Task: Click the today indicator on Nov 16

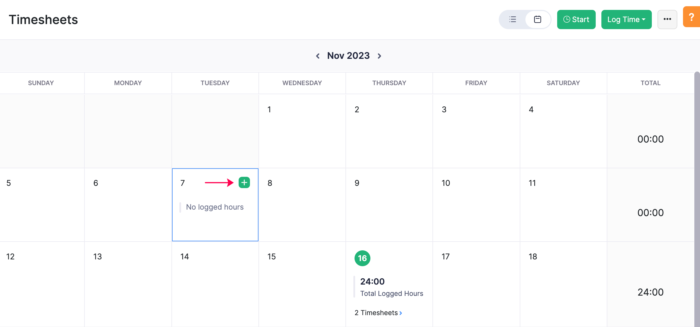Action: tap(362, 258)
